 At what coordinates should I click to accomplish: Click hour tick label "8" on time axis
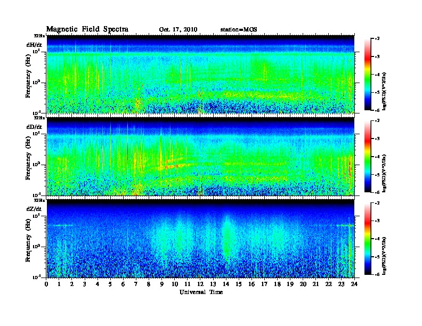[149, 284]
